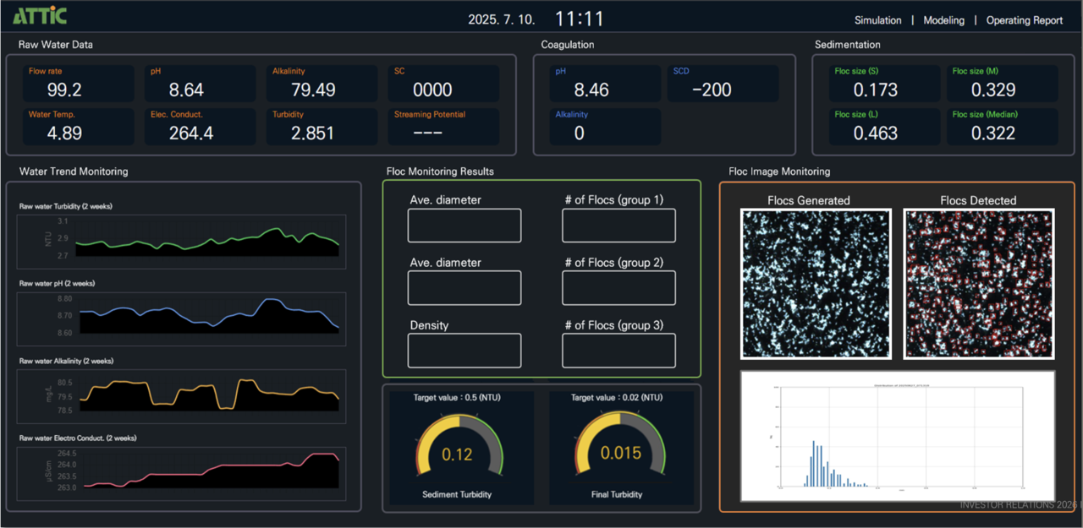1083x528 pixels.
Task: Click the Raw Water Data heading
Action: click(56, 45)
